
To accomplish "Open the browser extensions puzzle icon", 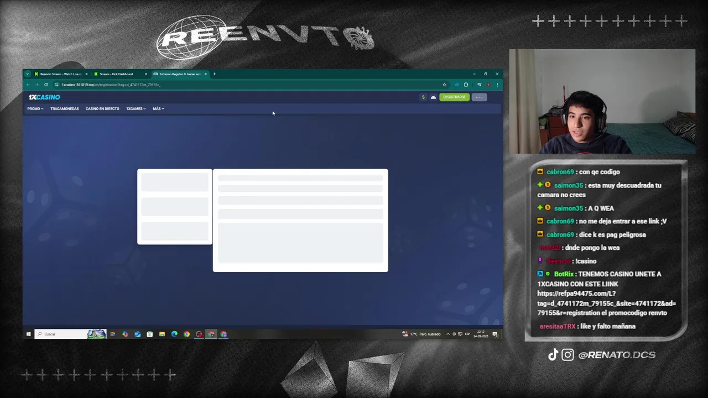I will pyautogui.click(x=466, y=85).
